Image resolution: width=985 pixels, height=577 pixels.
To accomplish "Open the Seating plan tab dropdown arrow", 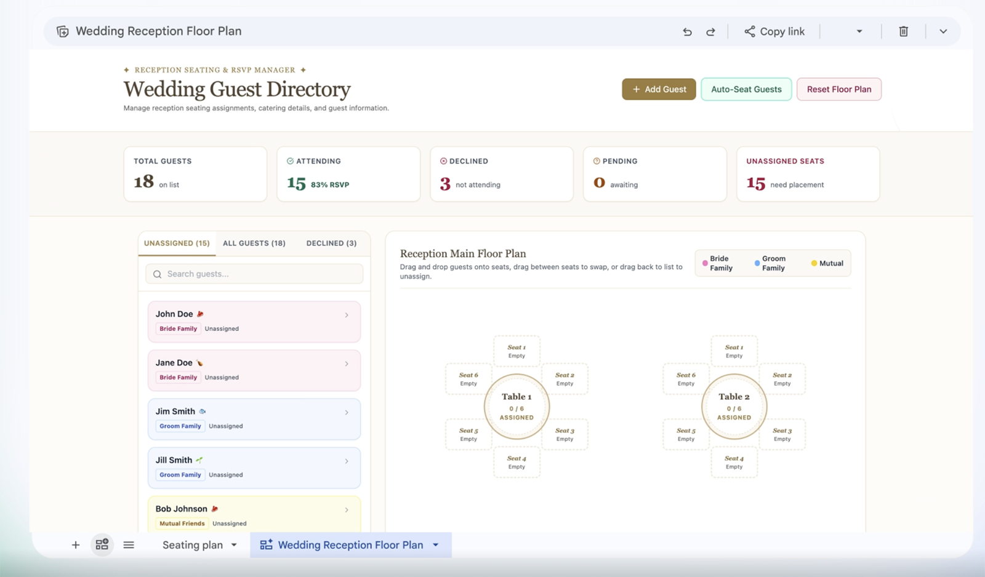I will click(x=234, y=545).
